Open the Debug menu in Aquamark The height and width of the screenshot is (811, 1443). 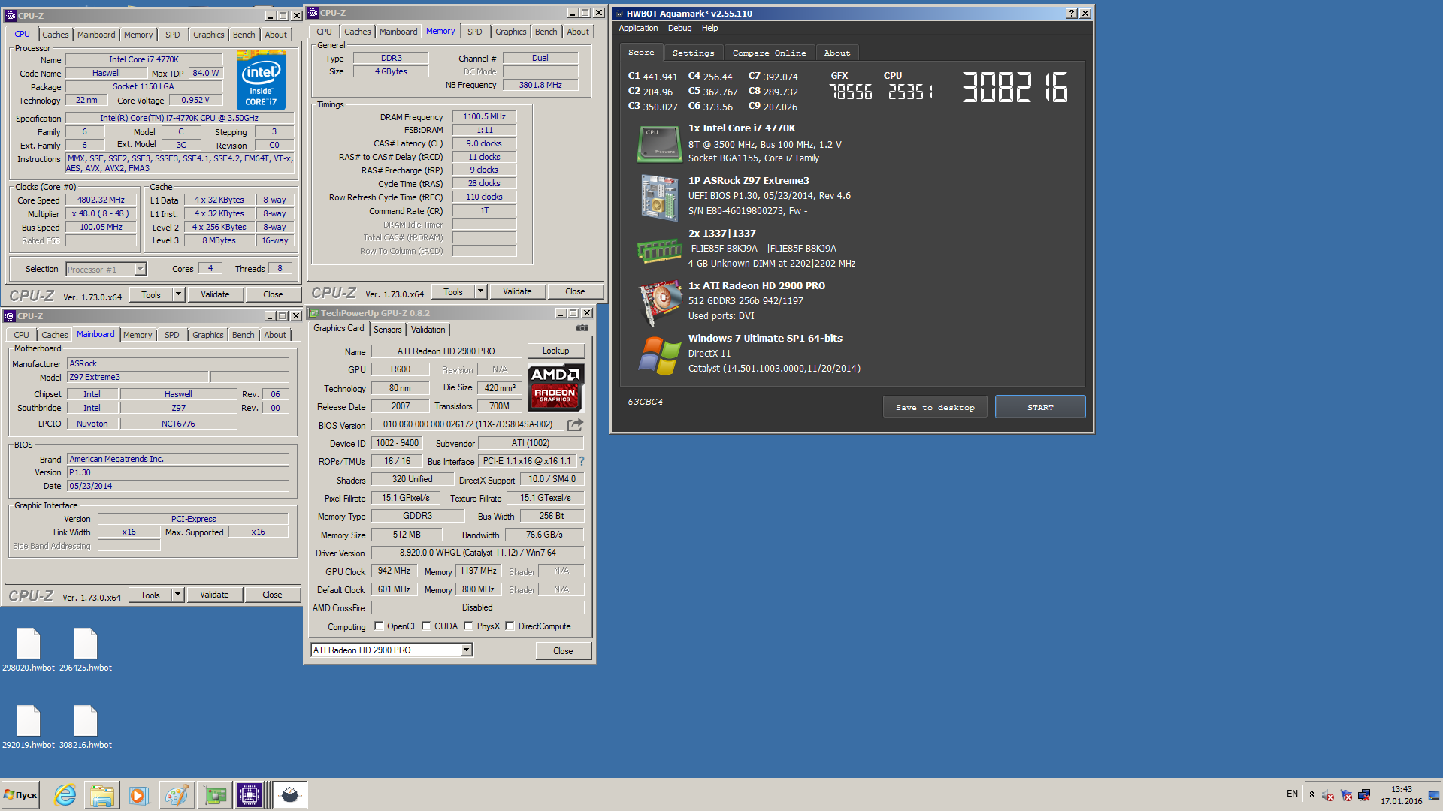coord(679,28)
